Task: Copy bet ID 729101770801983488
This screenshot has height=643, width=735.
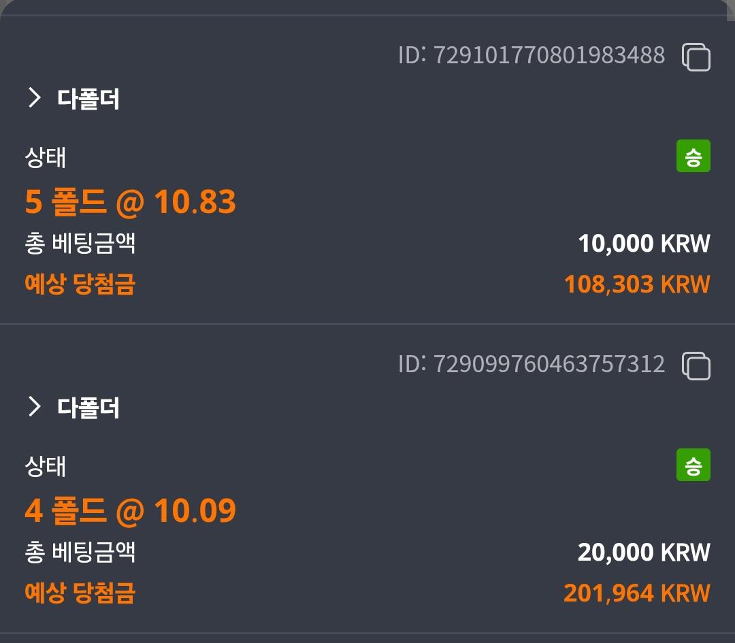Action: [x=696, y=56]
